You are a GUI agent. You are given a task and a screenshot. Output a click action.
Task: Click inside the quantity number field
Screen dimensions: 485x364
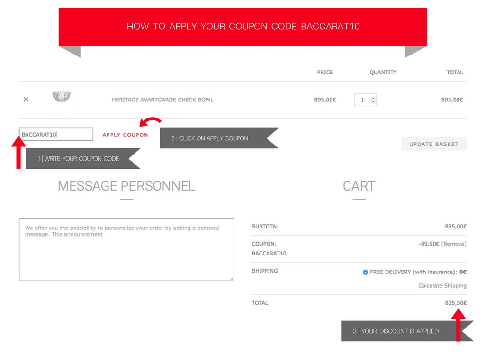(363, 100)
